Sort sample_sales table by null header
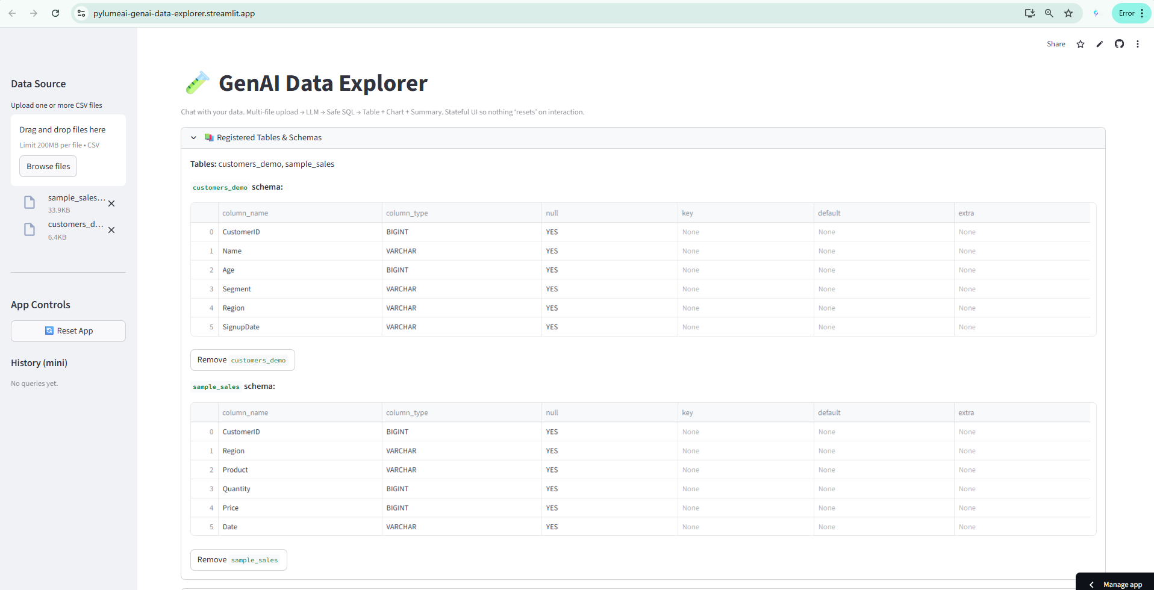This screenshot has width=1154, height=590. coord(609,413)
